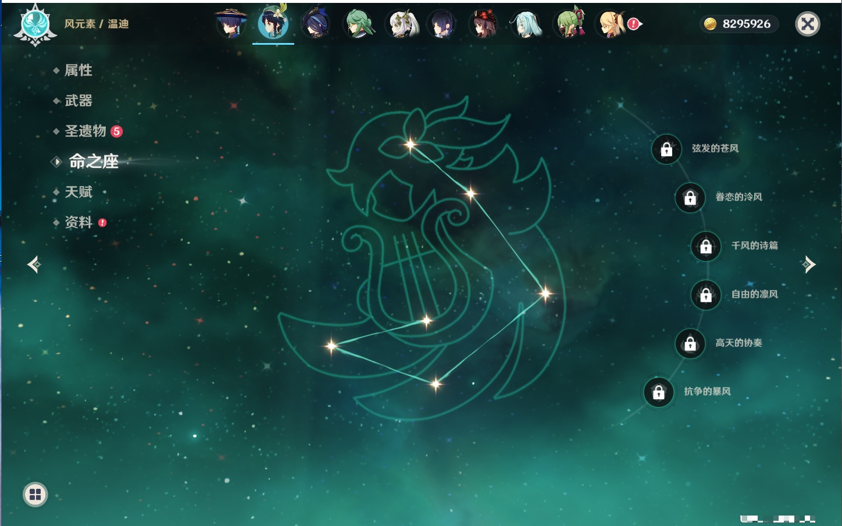The image size is (842, 526).
Task: Open the 资料 profile tab
Action: 78,222
